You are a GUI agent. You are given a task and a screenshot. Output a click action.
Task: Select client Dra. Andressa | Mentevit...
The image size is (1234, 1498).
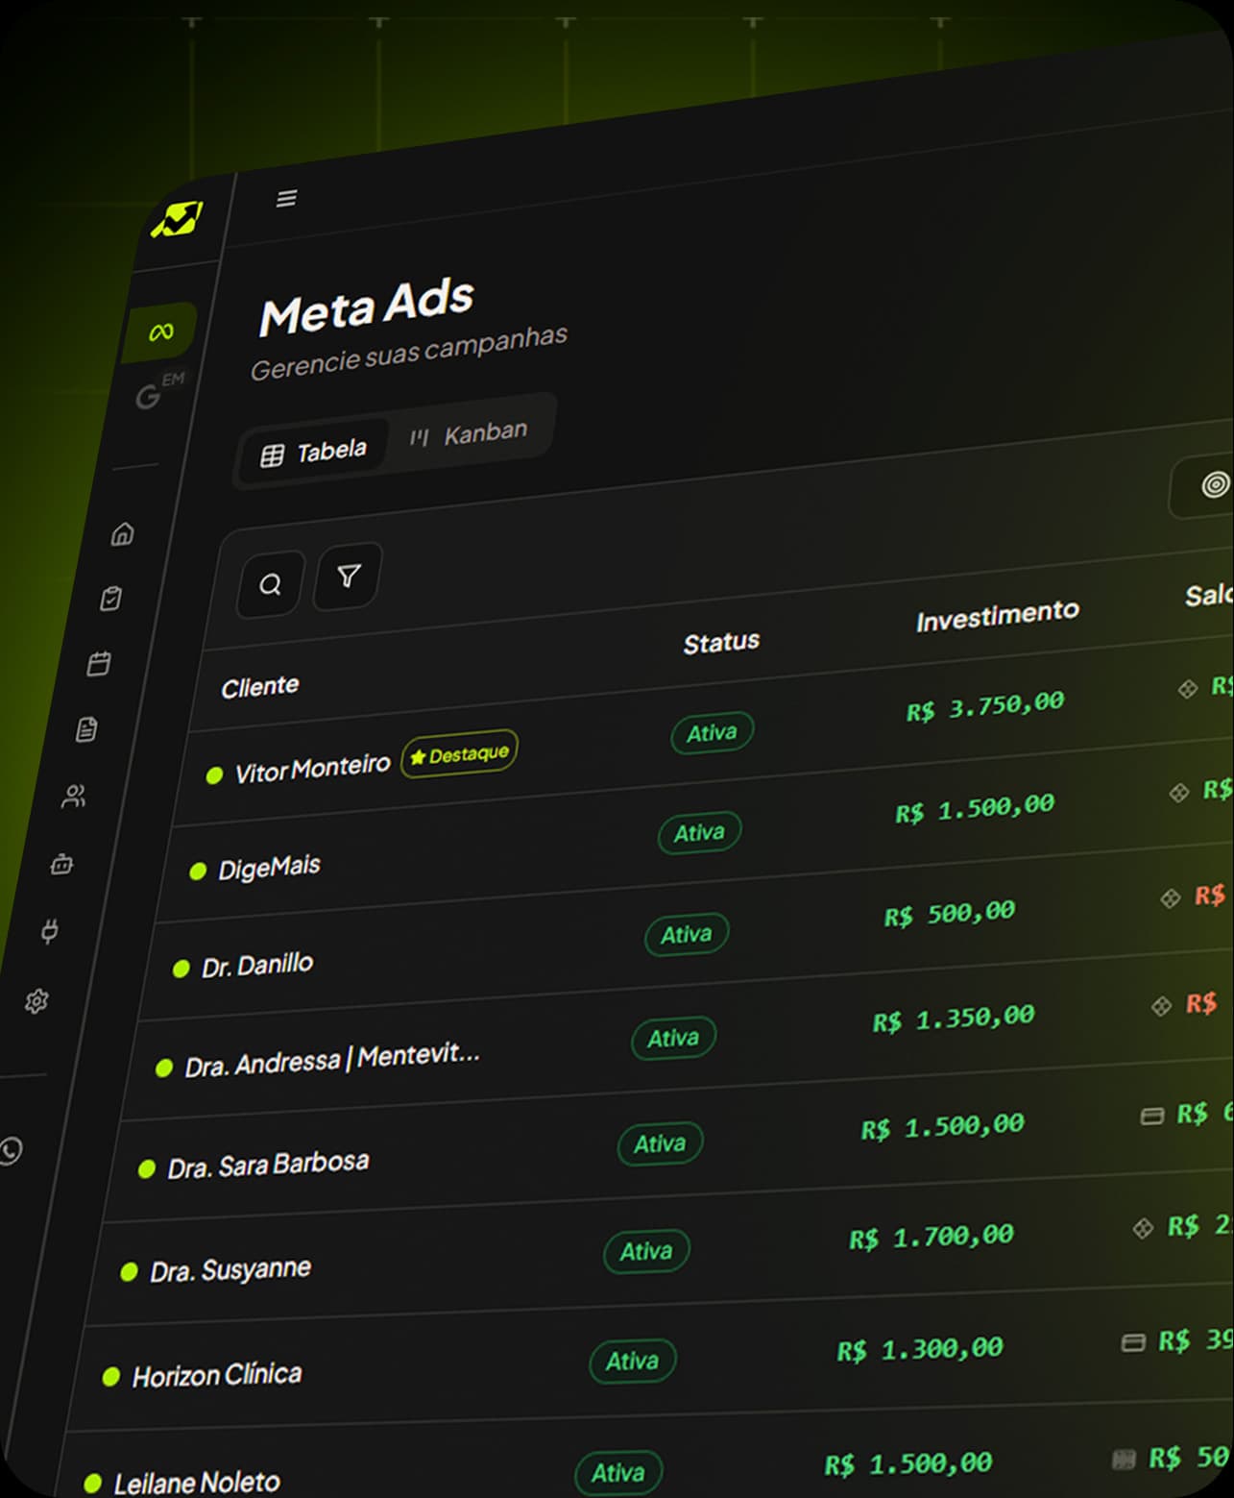332,1060
